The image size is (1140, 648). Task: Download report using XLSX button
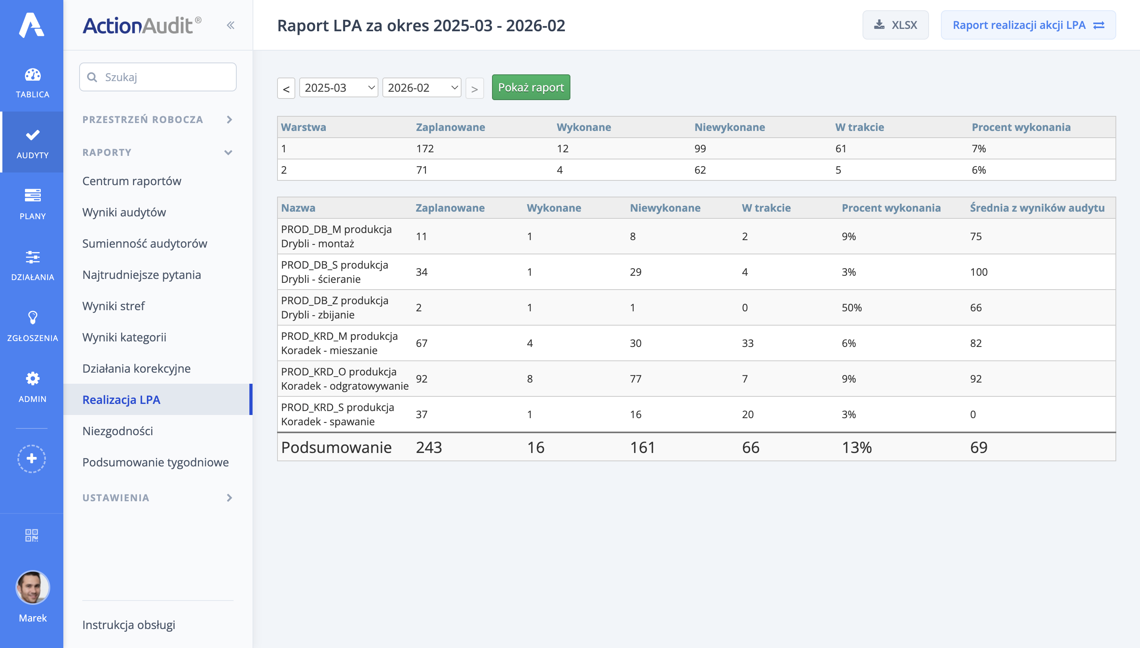coord(895,25)
